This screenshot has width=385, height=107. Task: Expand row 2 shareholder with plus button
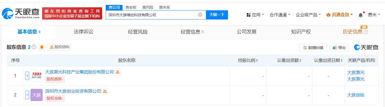tap(27, 95)
